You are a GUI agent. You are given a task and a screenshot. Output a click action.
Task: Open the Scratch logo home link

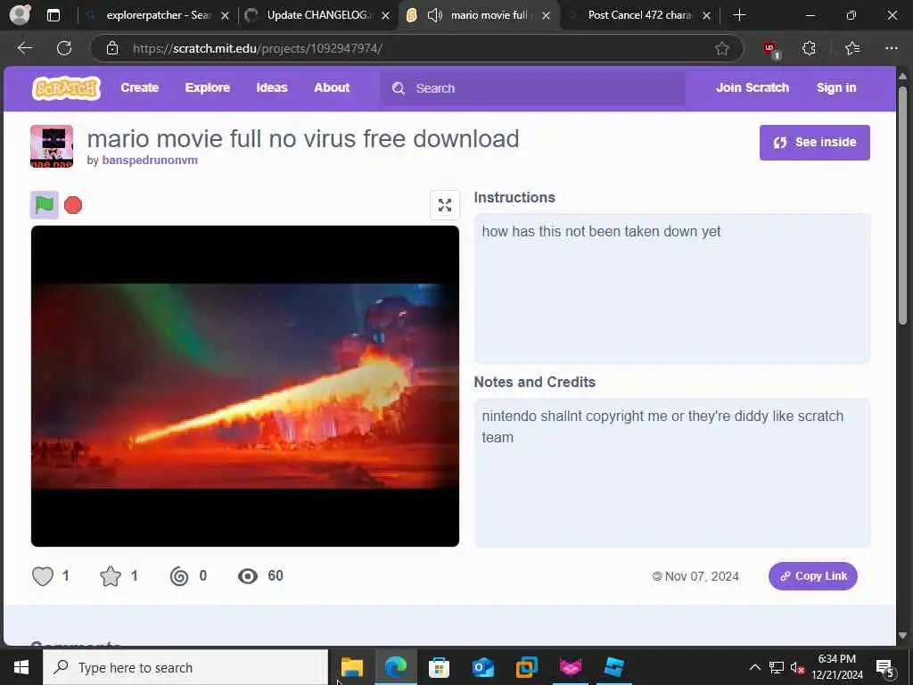coord(66,88)
